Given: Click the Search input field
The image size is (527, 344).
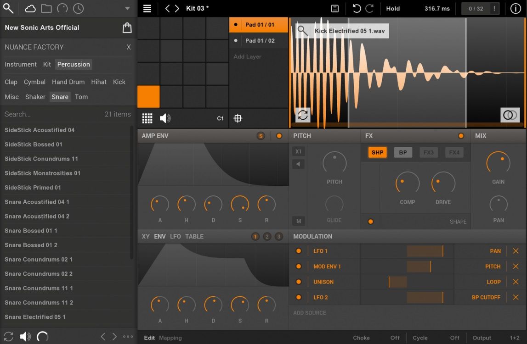Looking at the screenshot, I should pos(51,114).
